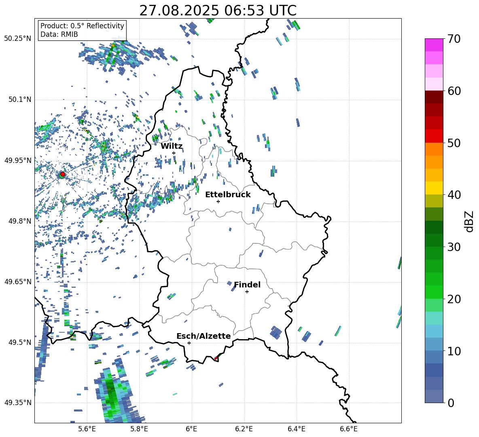Click the 70 colorbar tick label
The width and height of the screenshot is (479, 437).
click(454, 39)
